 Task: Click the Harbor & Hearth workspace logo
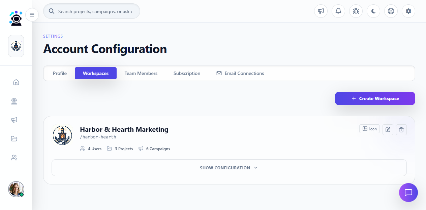(62, 135)
